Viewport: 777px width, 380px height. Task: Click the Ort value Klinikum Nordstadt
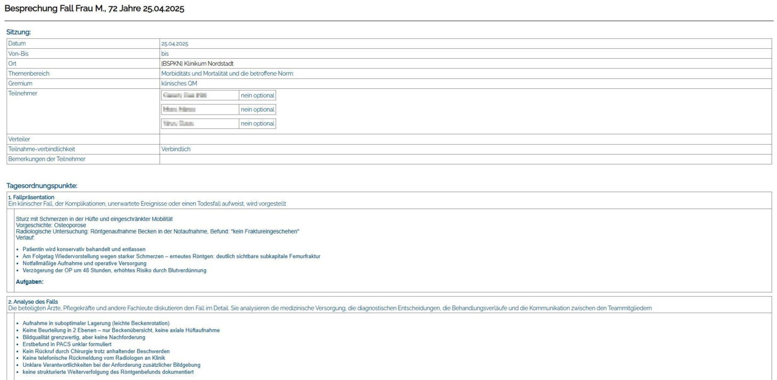pyautogui.click(x=198, y=64)
